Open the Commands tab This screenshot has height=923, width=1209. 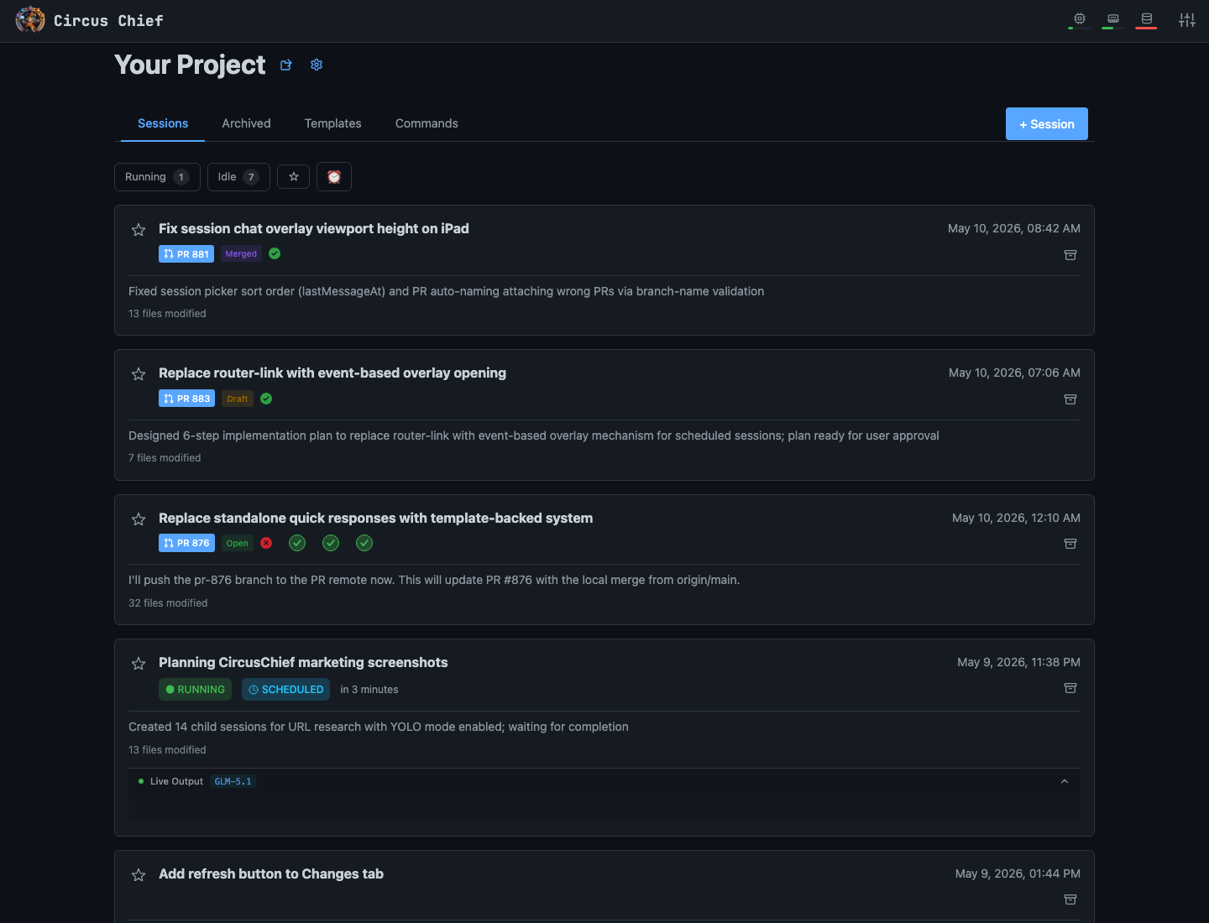(x=427, y=123)
